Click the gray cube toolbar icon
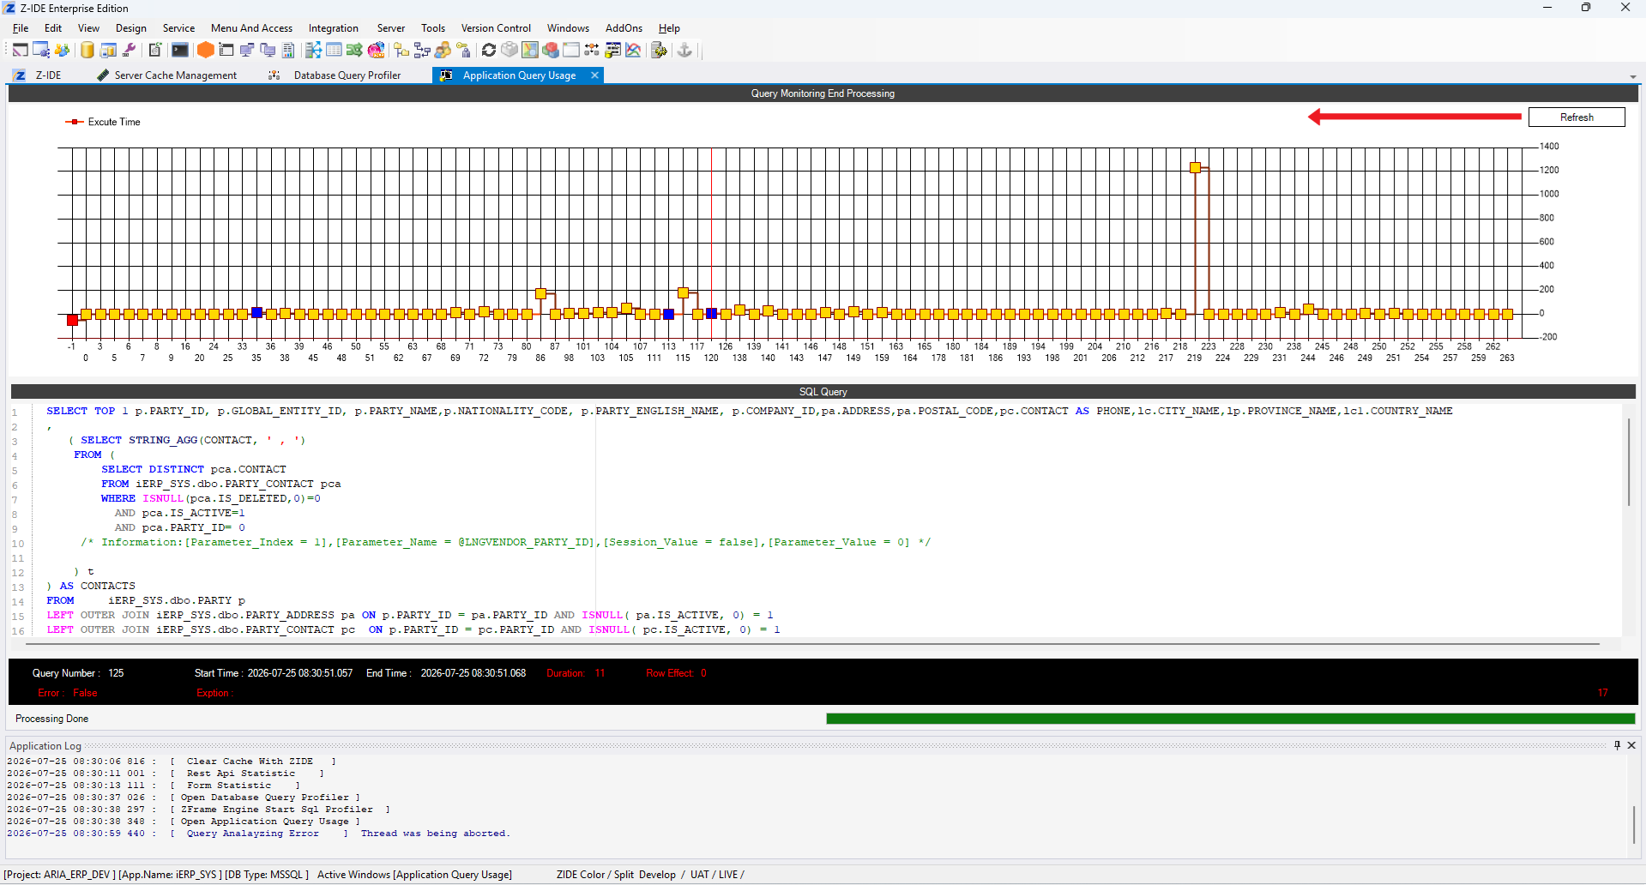 point(509,50)
